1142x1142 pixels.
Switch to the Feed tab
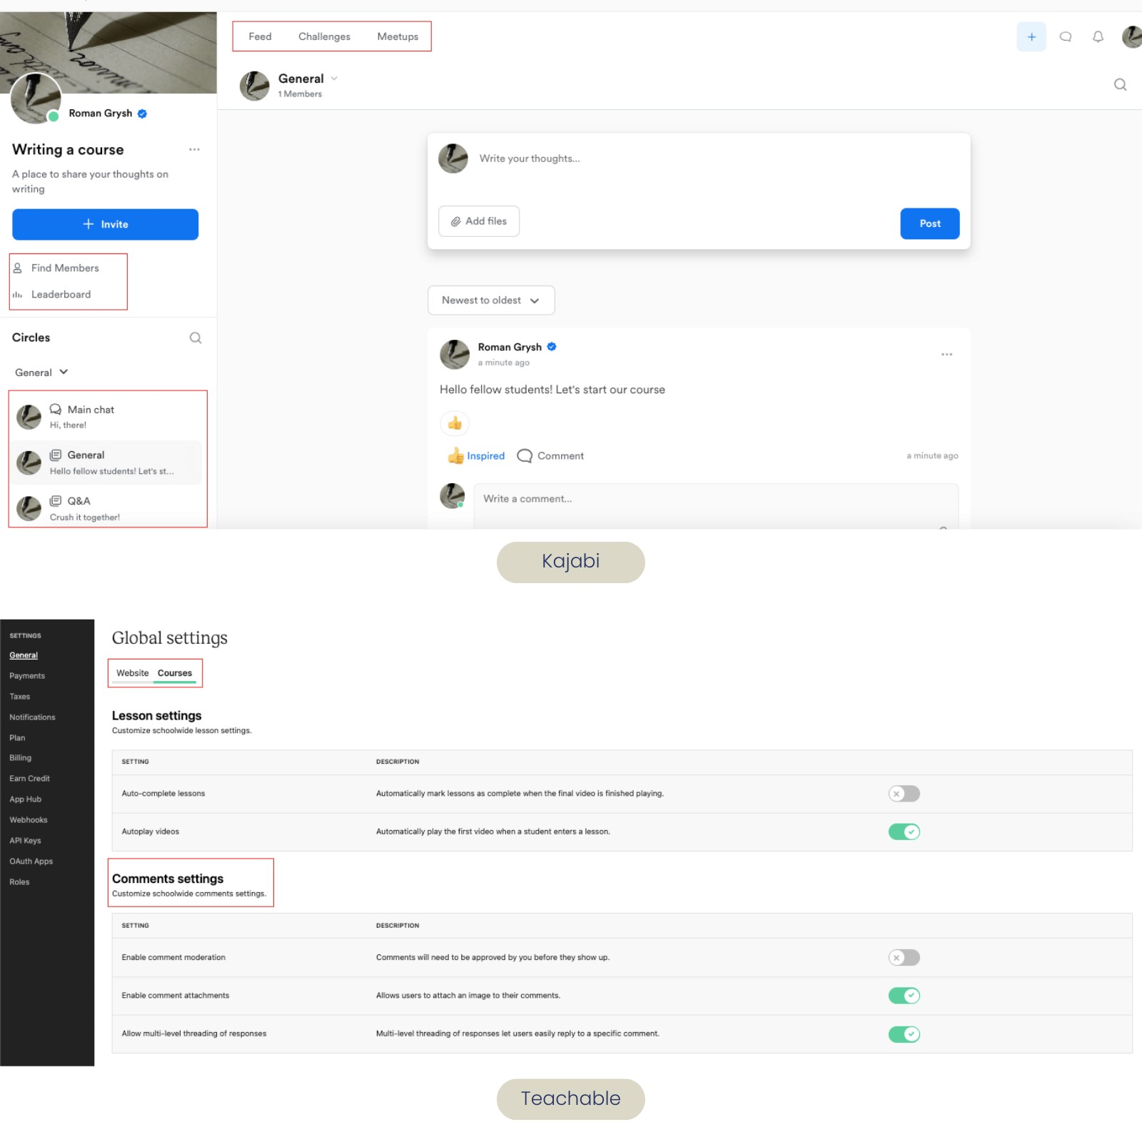click(260, 36)
